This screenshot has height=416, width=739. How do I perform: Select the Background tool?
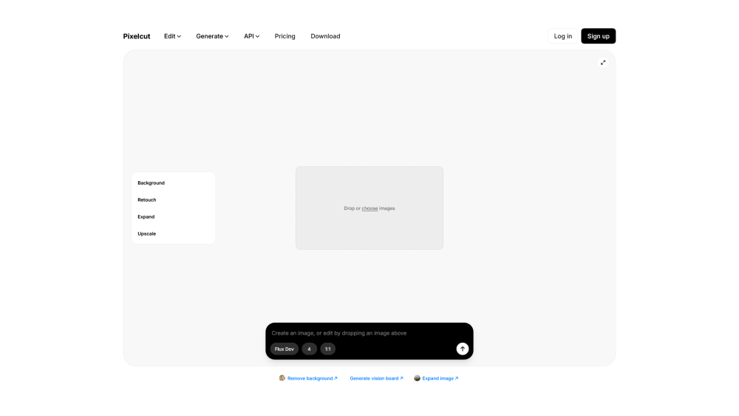coord(151,183)
